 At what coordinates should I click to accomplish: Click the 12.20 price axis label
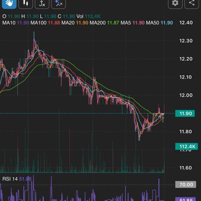(186, 59)
